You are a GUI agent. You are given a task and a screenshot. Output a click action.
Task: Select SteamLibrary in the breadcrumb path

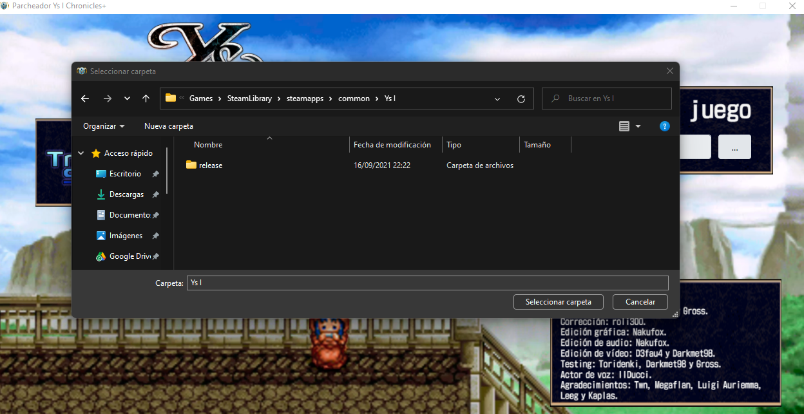(249, 99)
